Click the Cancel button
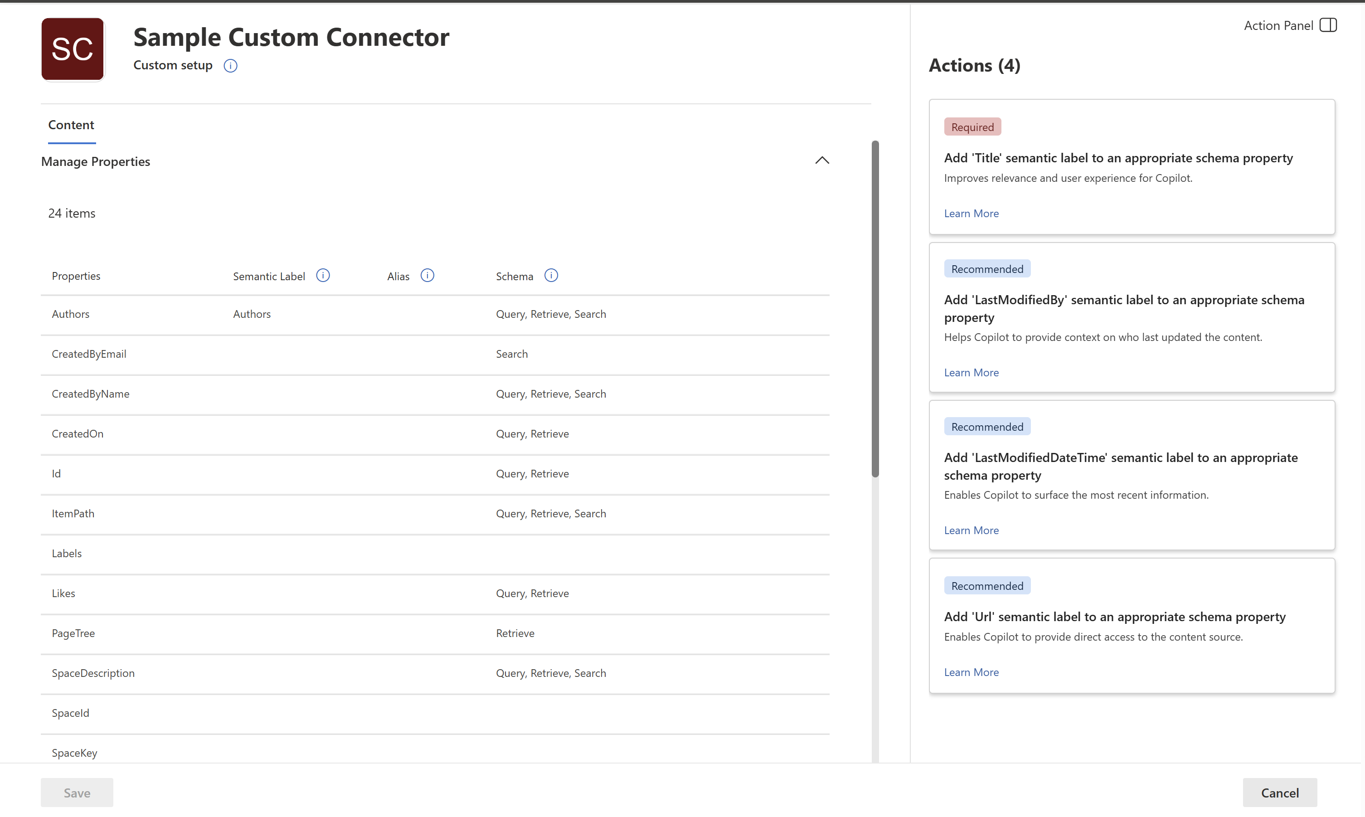 [x=1279, y=792]
